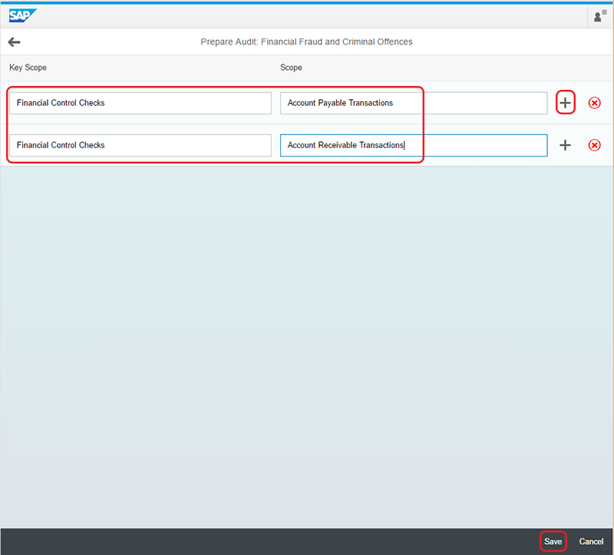Click blank space right of the Scope header
The width and height of the screenshot is (614, 555).
coord(460,68)
